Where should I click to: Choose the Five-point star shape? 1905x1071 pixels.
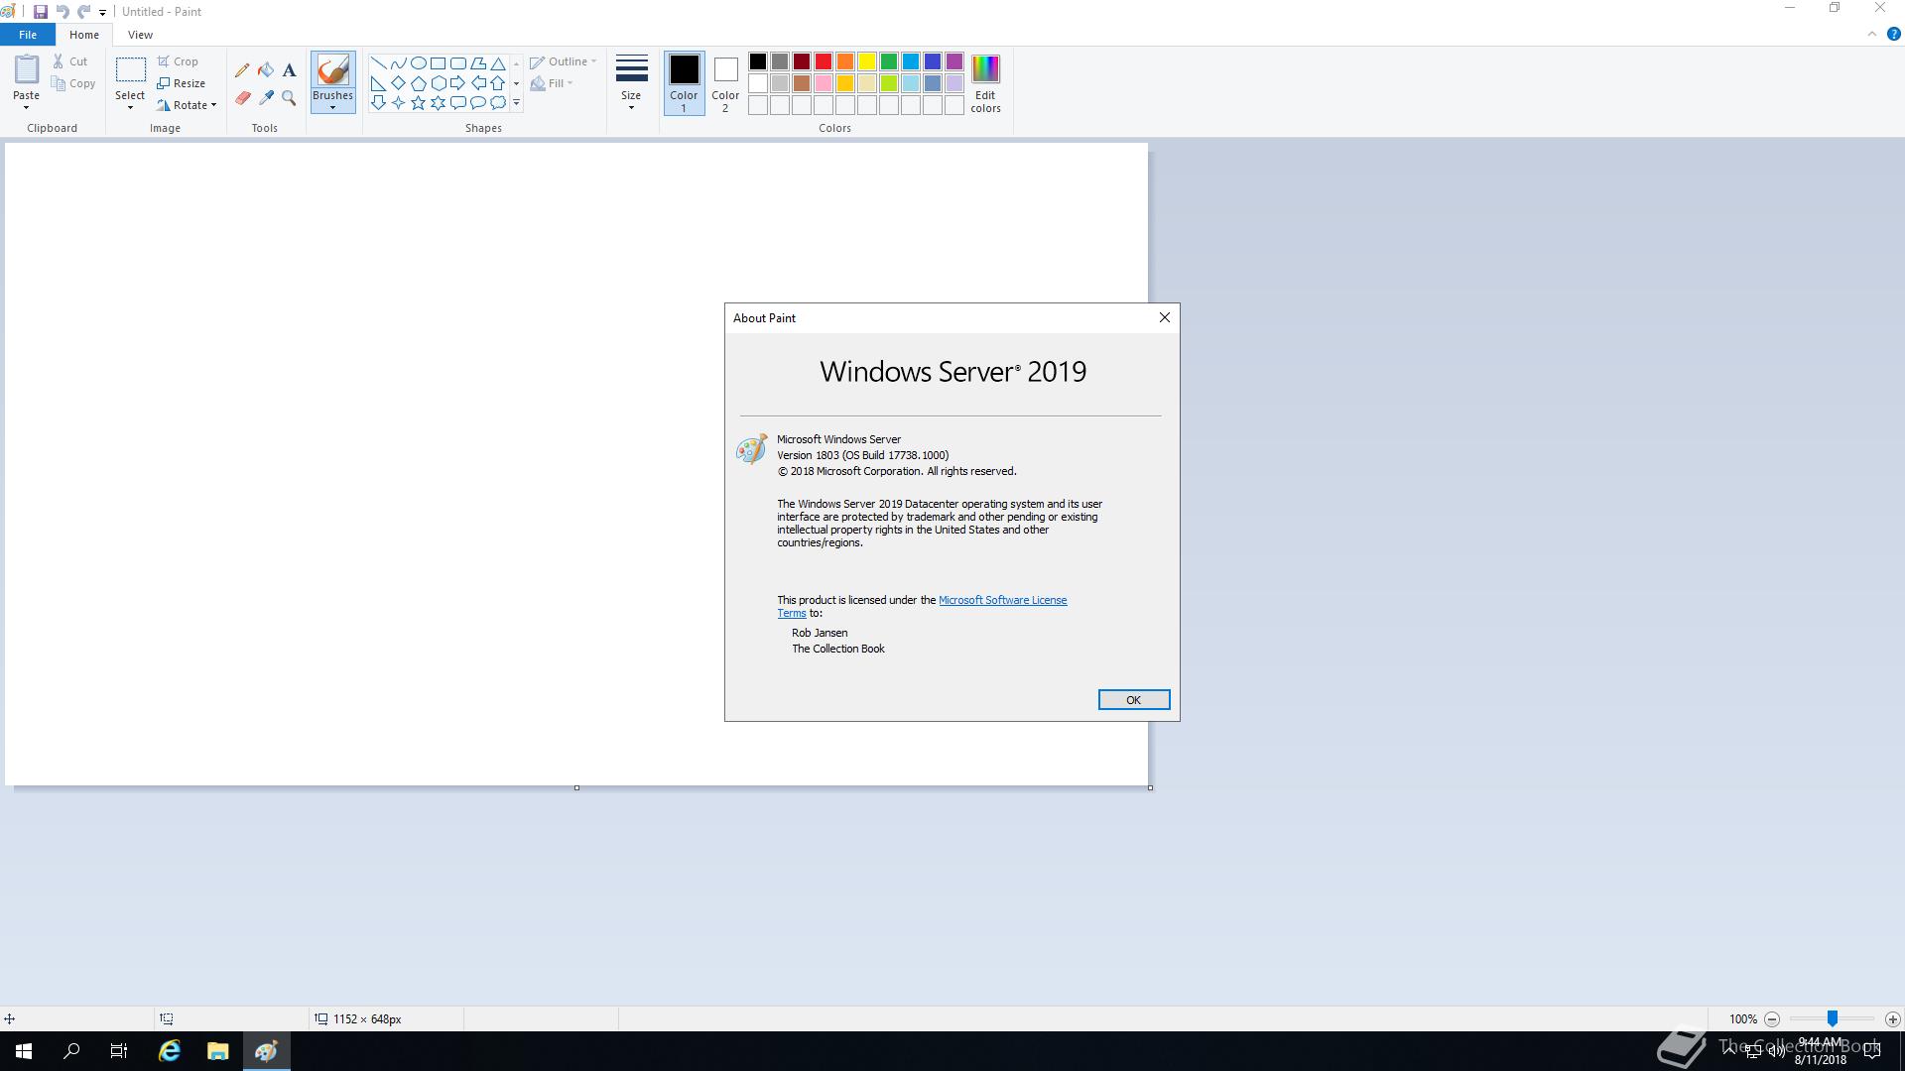pos(418,102)
